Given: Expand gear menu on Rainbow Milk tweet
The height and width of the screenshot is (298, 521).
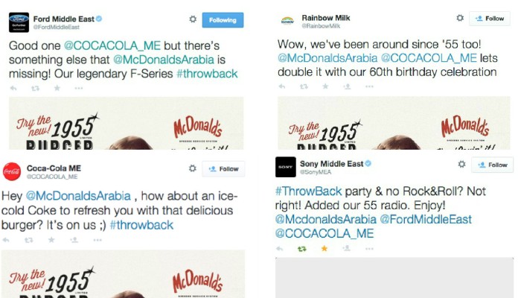Looking at the screenshot, I should tap(460, 18).
